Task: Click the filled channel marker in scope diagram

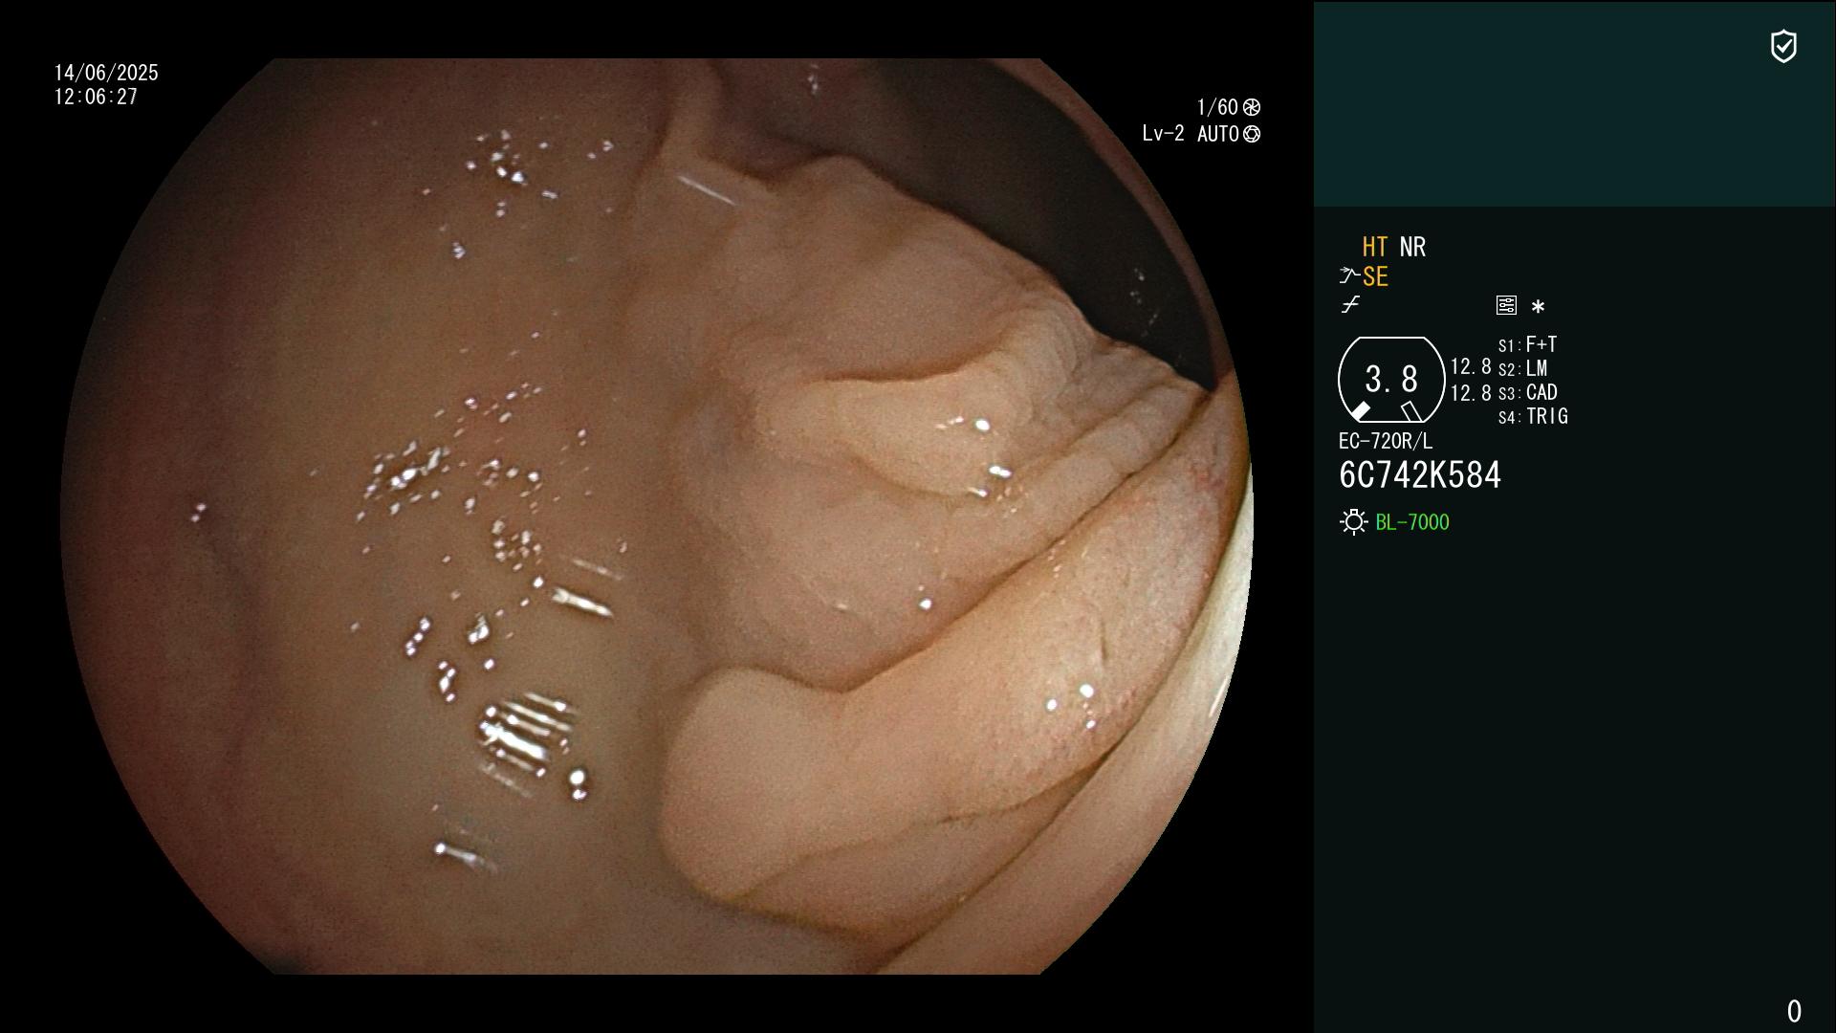Action: pyautogui.click(x=1360, y=411)
